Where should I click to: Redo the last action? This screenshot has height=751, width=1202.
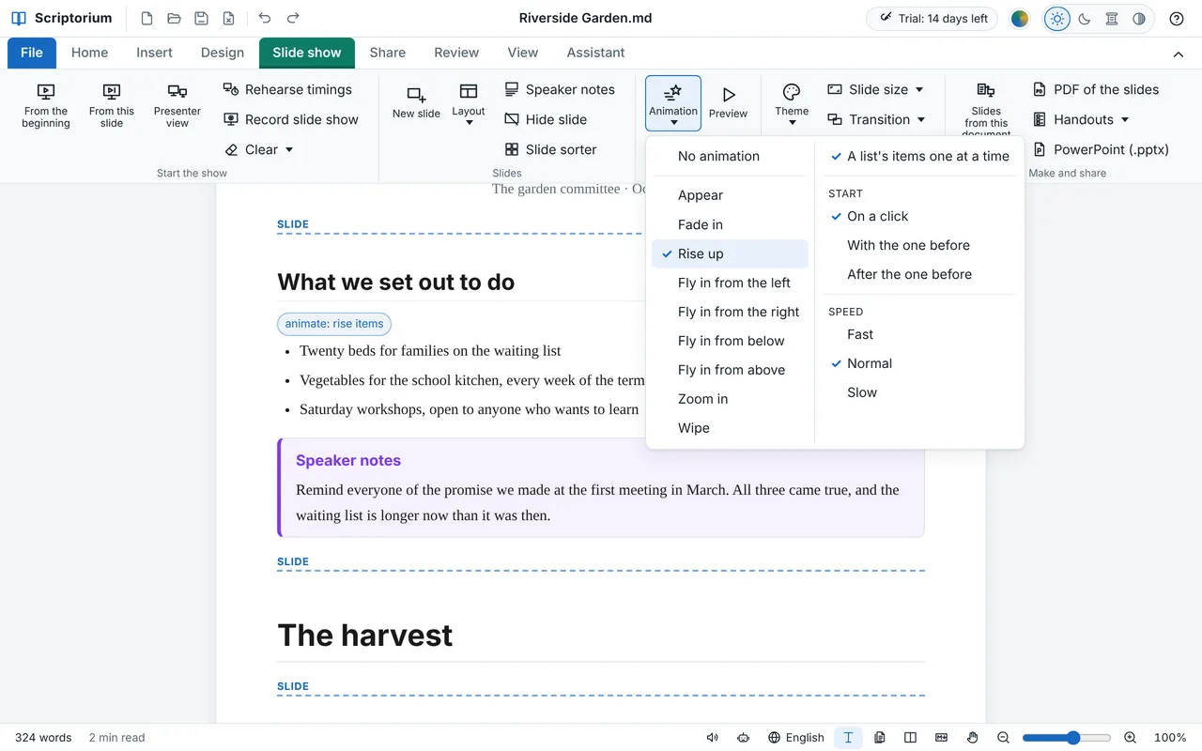pos(293,18)
